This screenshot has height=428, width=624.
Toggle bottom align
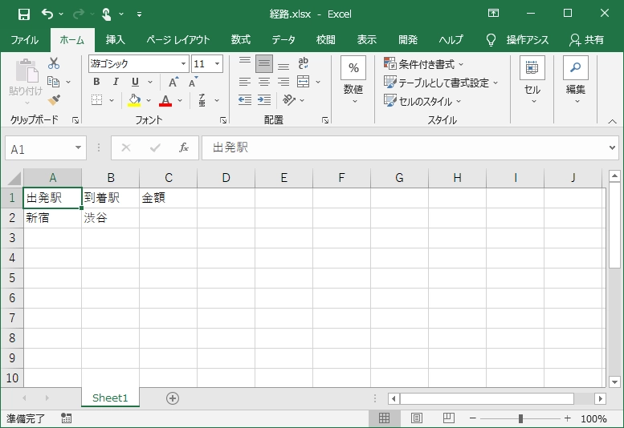point(283,65)
